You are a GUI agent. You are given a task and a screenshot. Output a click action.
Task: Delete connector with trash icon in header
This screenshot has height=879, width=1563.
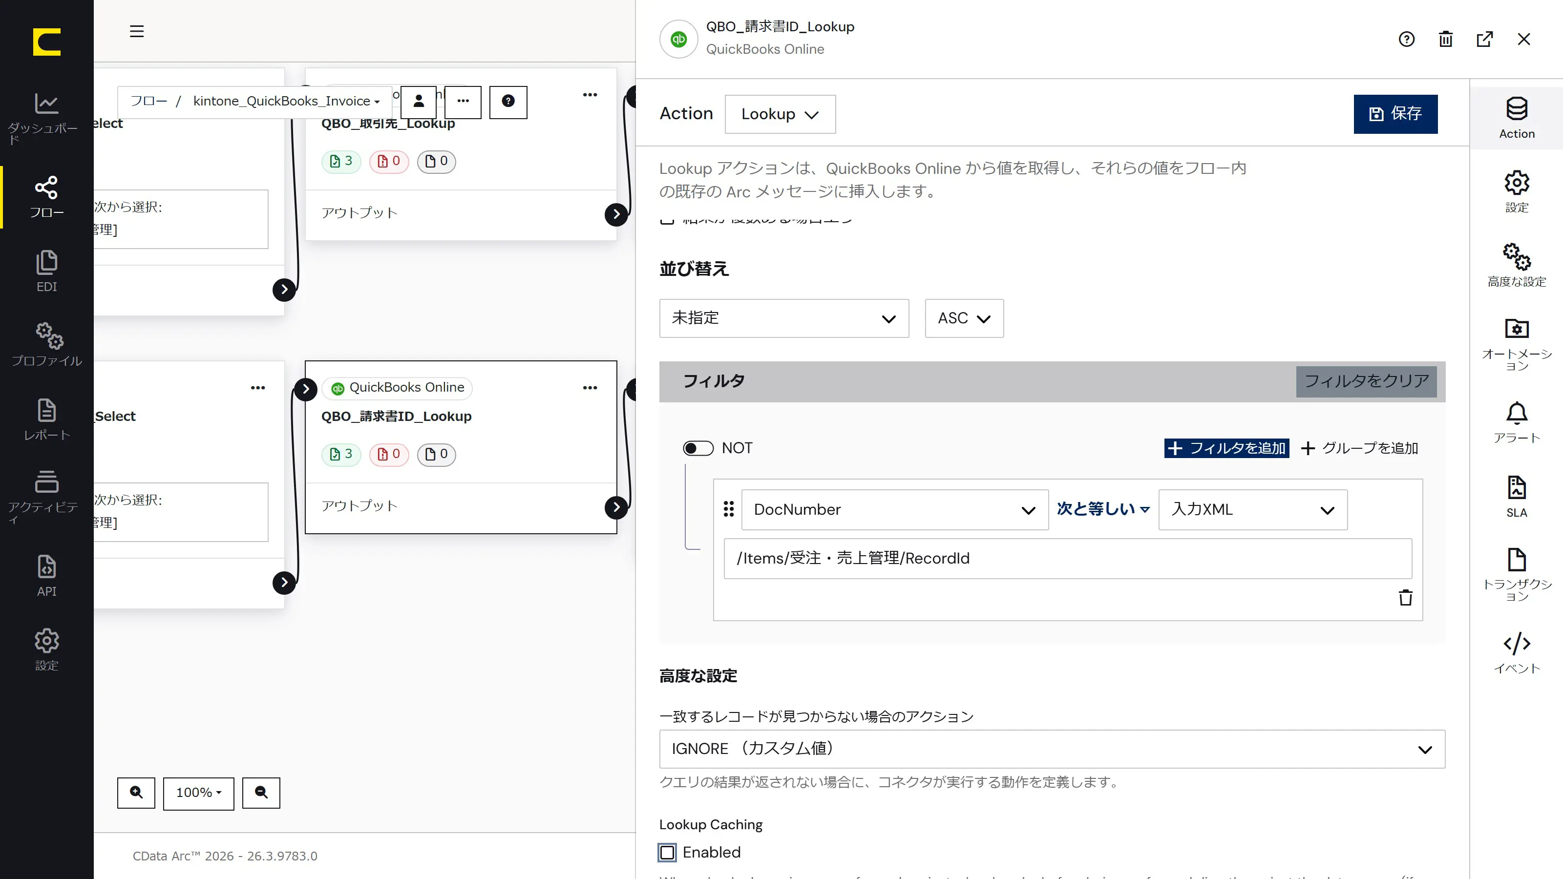tap(1446, 40)
